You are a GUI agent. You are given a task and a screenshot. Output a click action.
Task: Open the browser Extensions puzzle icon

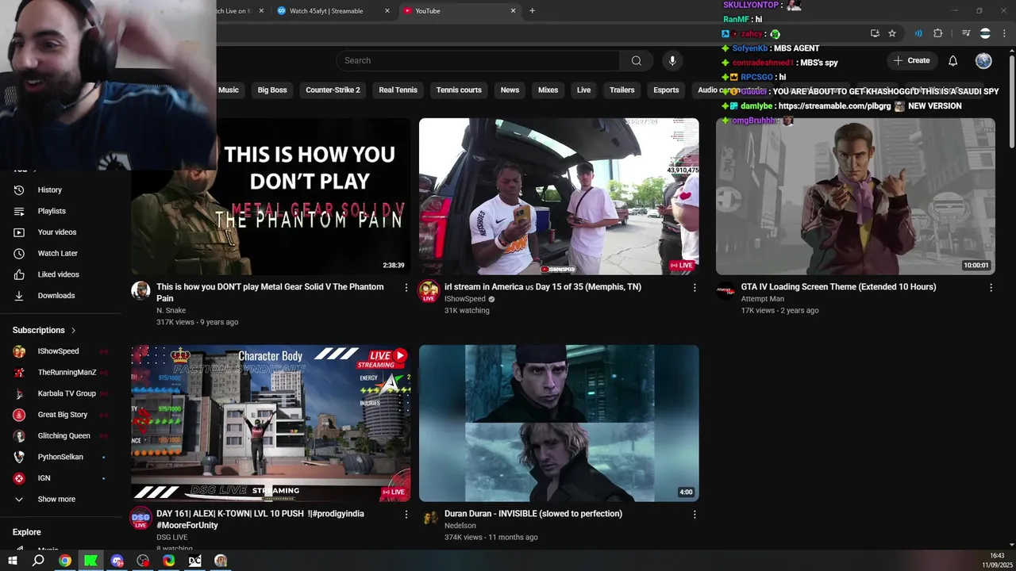pyautogui.click(x=938, y=33)
